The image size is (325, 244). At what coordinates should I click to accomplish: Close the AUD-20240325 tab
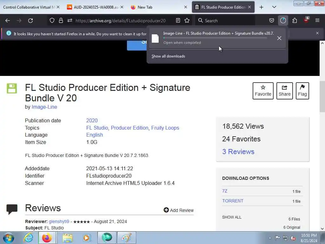pyautogui.click(x=122, y=7)
